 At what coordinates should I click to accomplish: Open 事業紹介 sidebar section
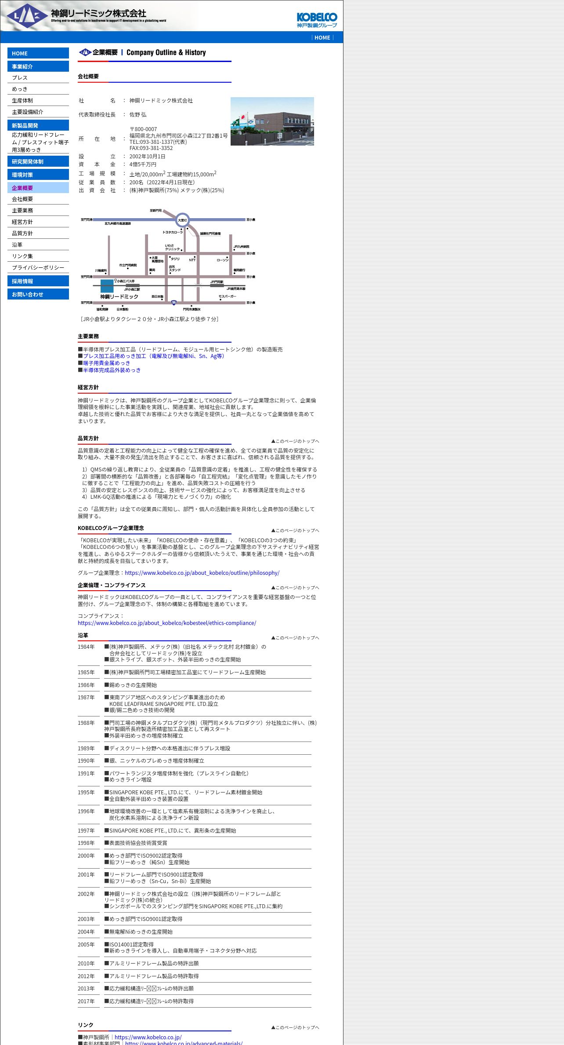38,66
